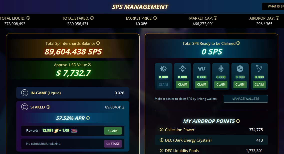Viewport: 284px width, 154px height.
Task: Click the voucher reward icon
Action: coord(74,131)
